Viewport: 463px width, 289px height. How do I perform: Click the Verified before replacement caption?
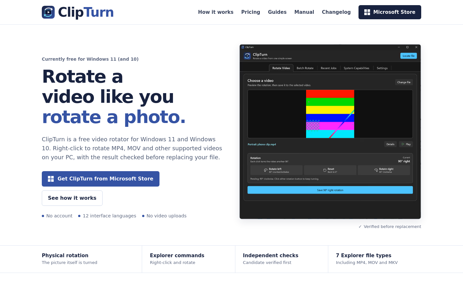point(390,227)
